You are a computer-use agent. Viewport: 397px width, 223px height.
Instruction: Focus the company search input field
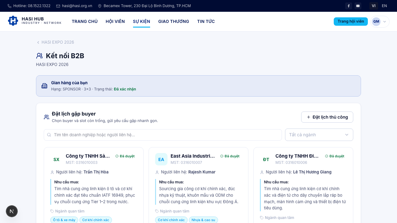(x=163, y=135)
